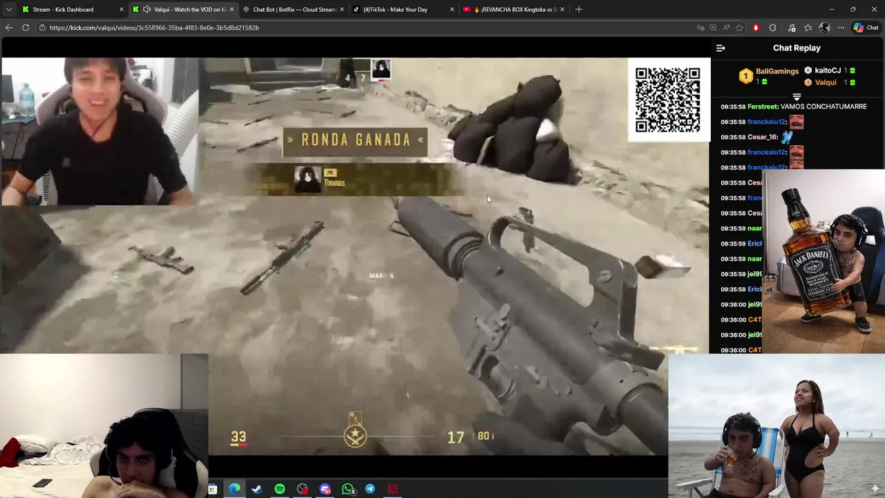Open Cesar_16's chat username
This screenshot has width=885, height=498.
[763, 137]
